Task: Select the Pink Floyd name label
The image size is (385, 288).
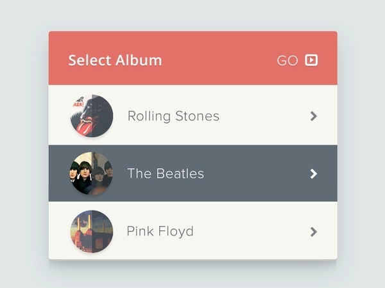Action: (x=160, y=232)
